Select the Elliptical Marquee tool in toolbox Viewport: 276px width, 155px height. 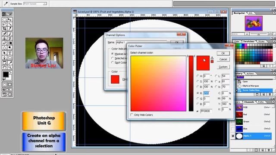(x=5, y=19)
